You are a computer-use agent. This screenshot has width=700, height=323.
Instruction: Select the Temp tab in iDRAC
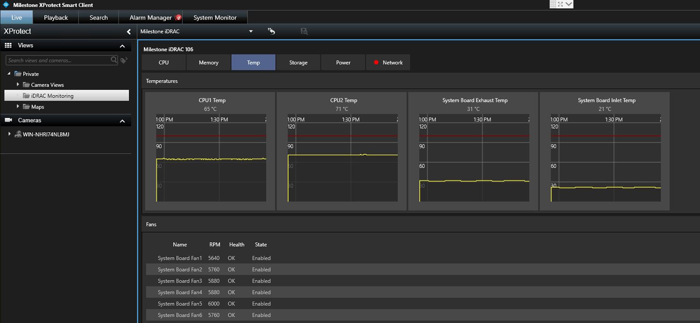click(x=254, y=62)
